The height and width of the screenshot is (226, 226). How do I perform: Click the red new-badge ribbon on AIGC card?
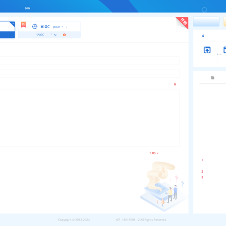coord(24,25)
